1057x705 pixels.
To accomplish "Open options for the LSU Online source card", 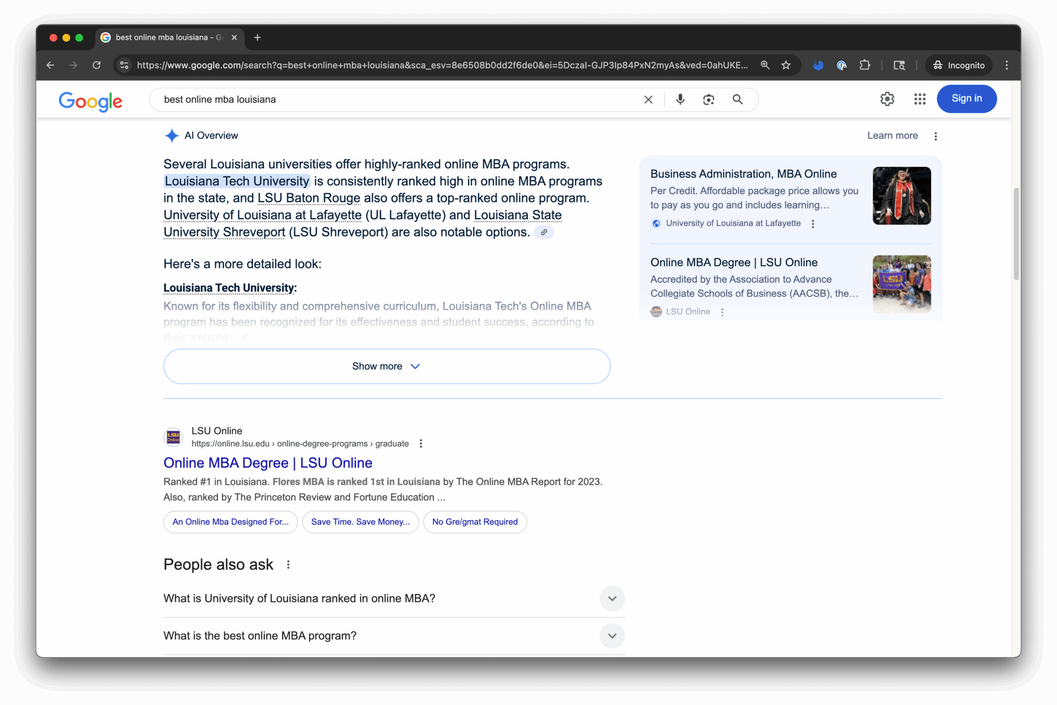I will [x=722, y=312].
